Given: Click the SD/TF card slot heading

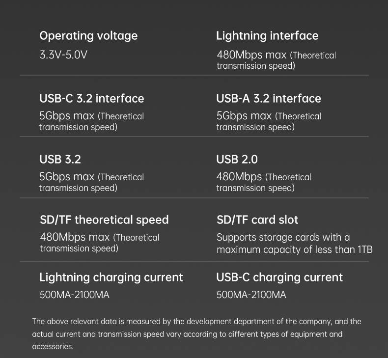Looking at the screenshot, I should [257, 220].
